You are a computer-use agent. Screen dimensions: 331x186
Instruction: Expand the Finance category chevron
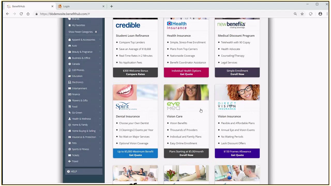click(100, 94)
